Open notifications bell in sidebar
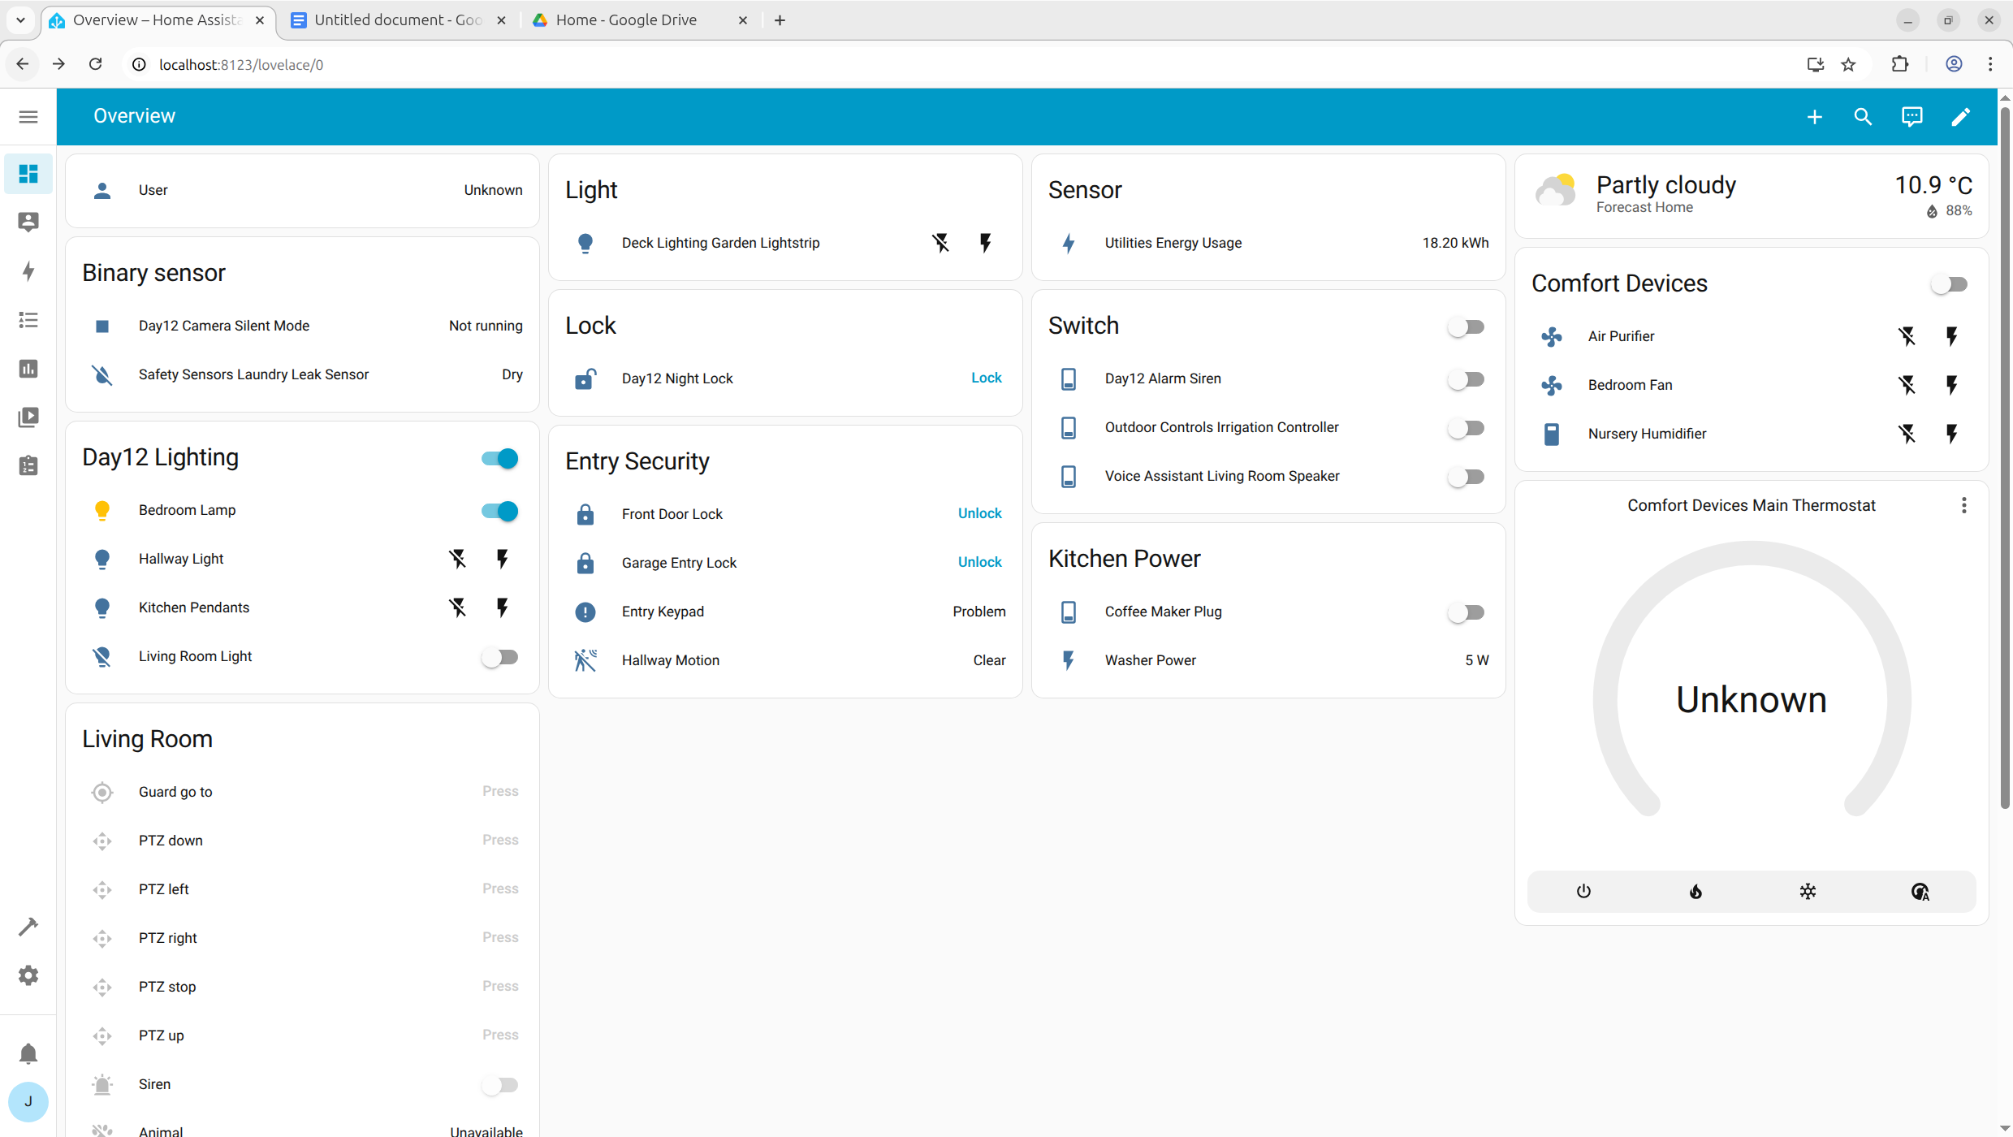Screen dimensions: 2013x1137 (28, 1053)
